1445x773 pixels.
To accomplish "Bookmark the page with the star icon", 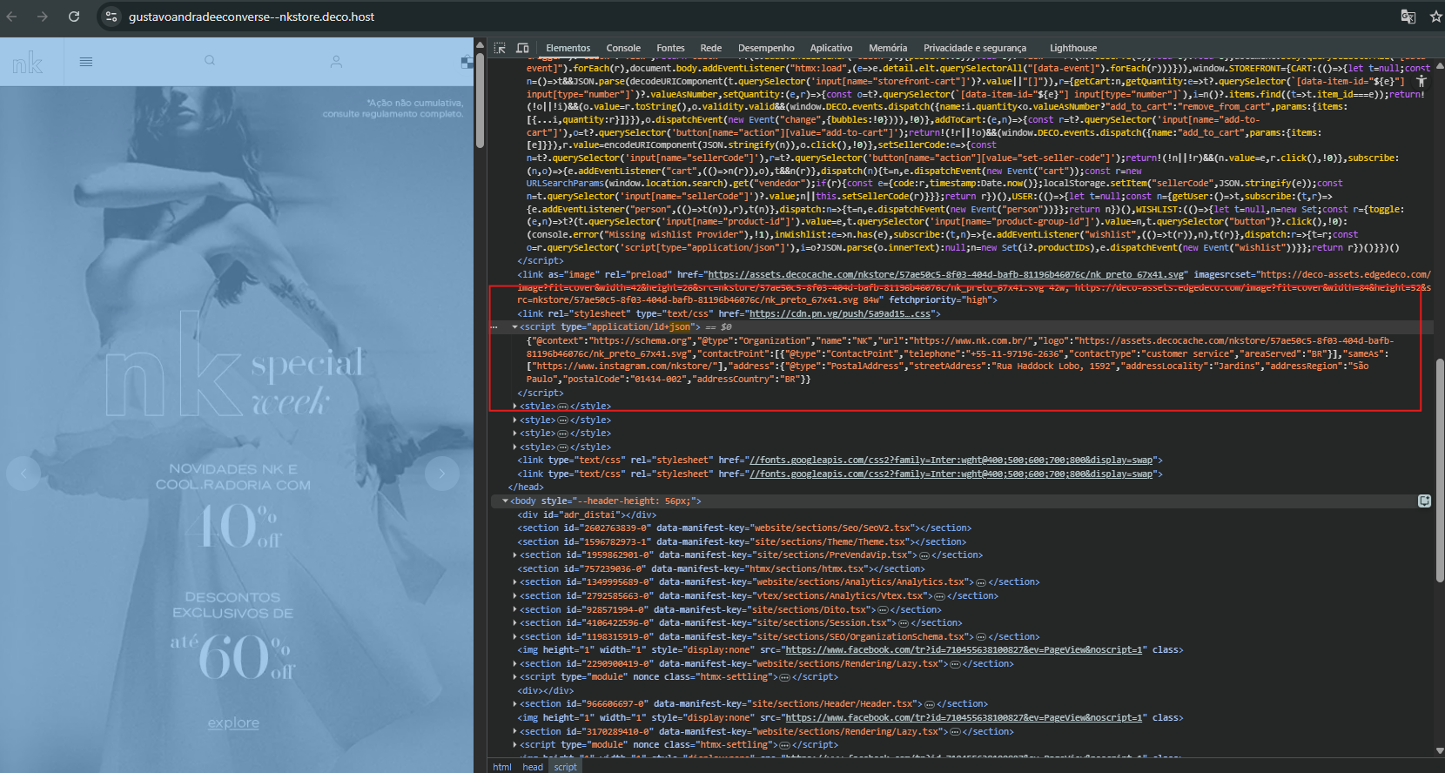I will (1435, 17).
